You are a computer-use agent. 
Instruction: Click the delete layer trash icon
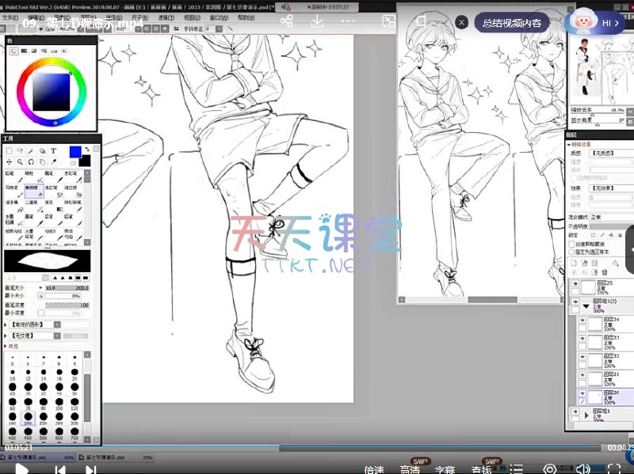click(x=605, y=272)
